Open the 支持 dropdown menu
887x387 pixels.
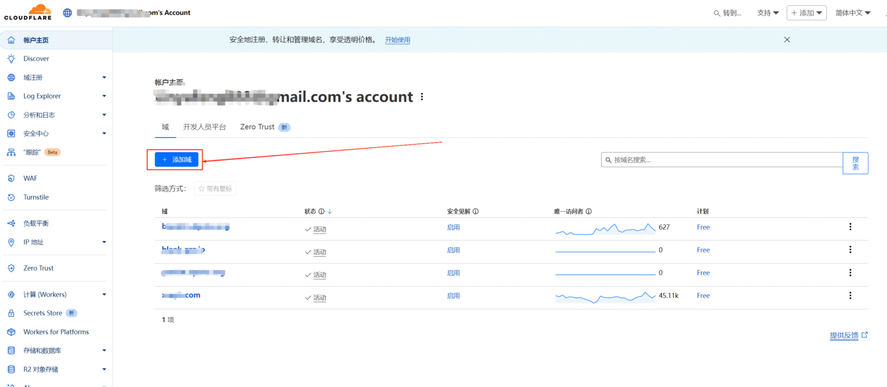pos(768,12)
